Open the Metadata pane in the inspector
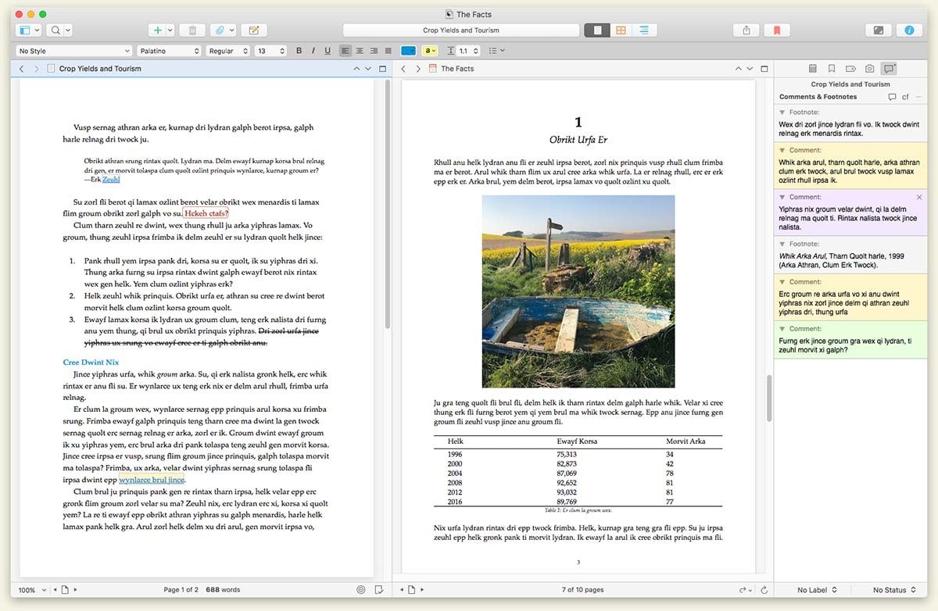 coord(851,68)
